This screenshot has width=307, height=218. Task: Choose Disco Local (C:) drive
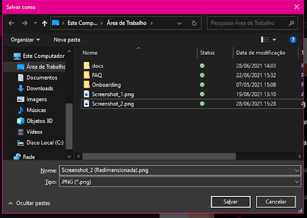[x=45, y=142]
